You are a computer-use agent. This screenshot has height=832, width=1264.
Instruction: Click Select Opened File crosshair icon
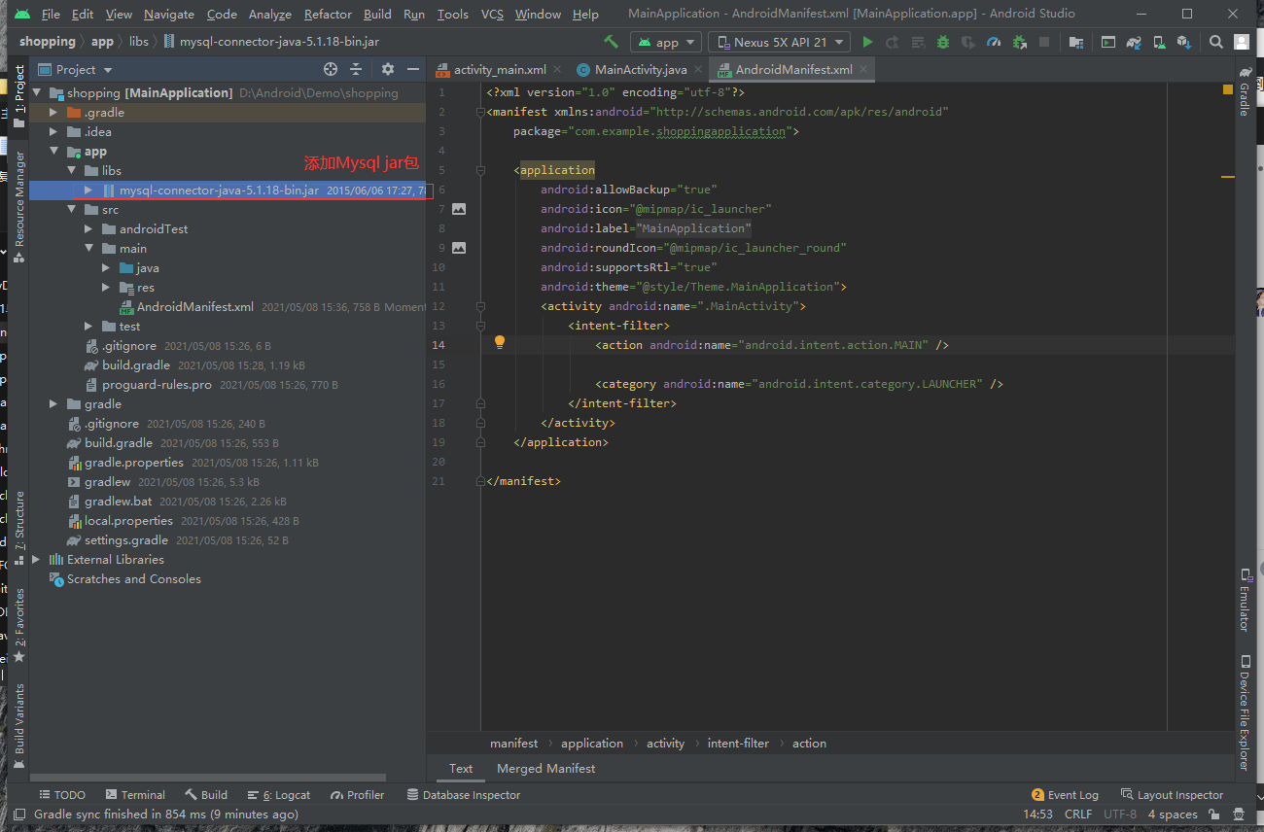tap(331, 69)
